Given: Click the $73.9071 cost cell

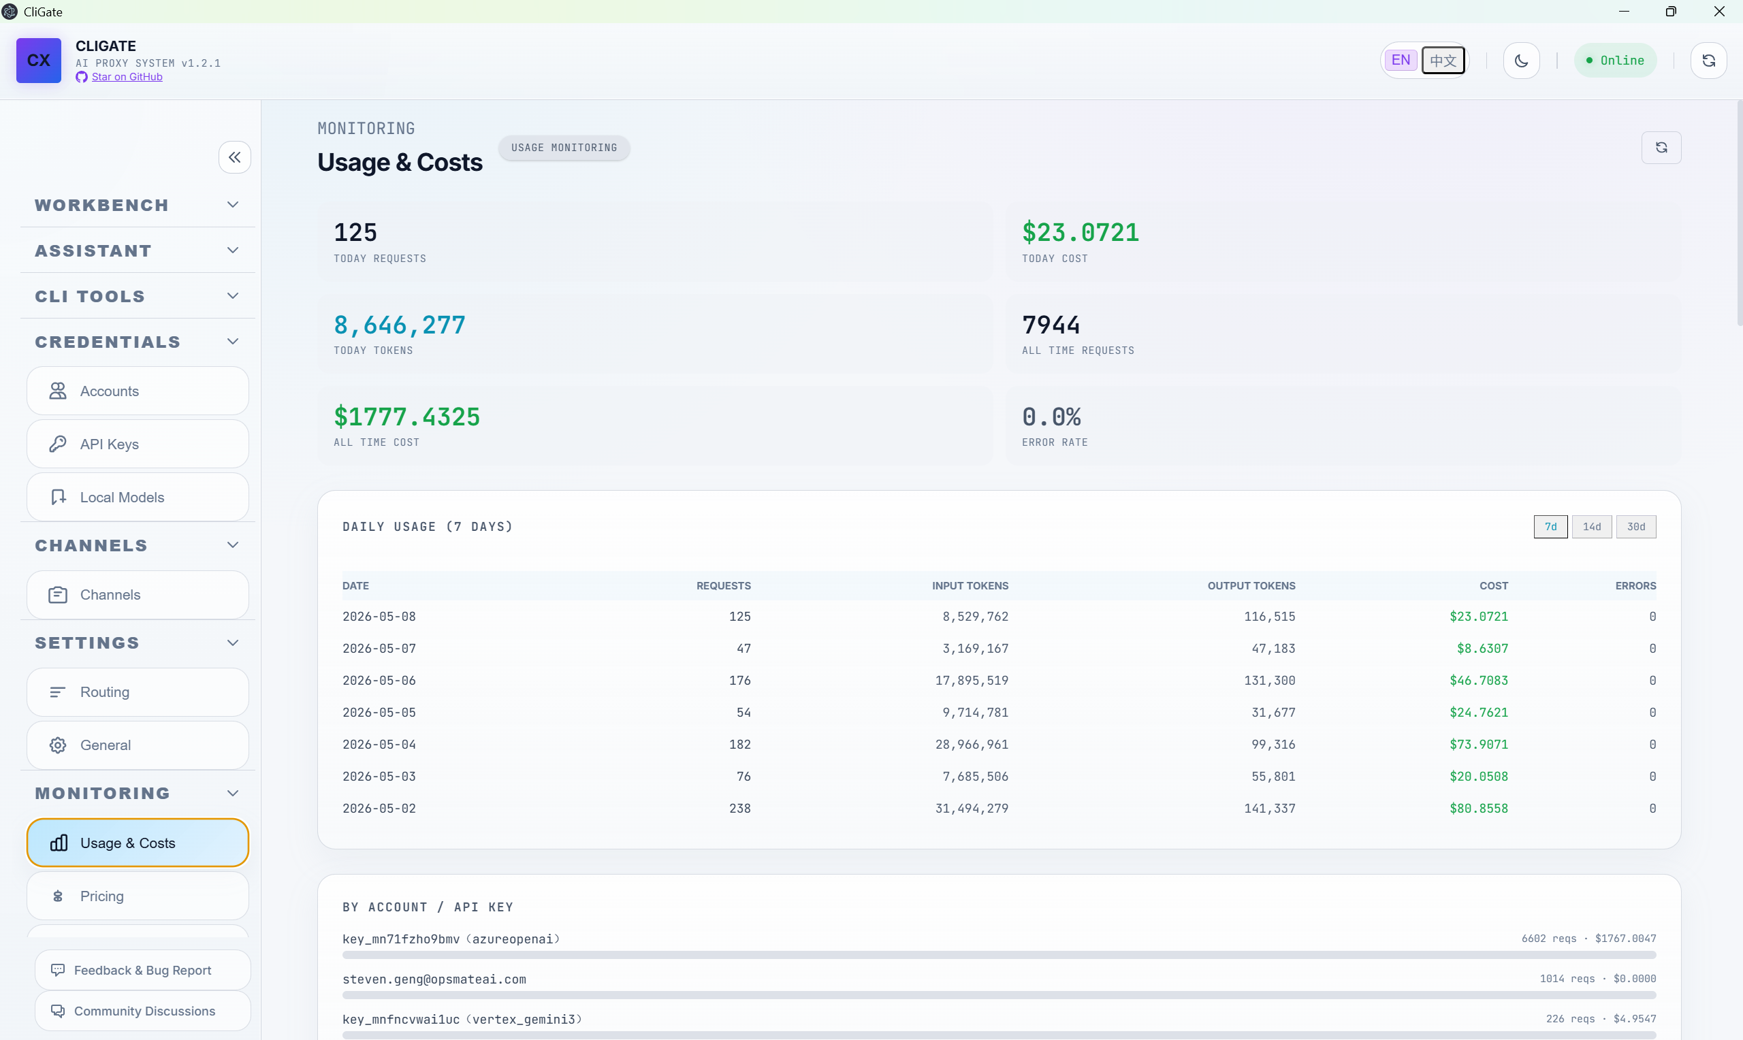Looking at the screenshot, I should [x=1479, y=744].
